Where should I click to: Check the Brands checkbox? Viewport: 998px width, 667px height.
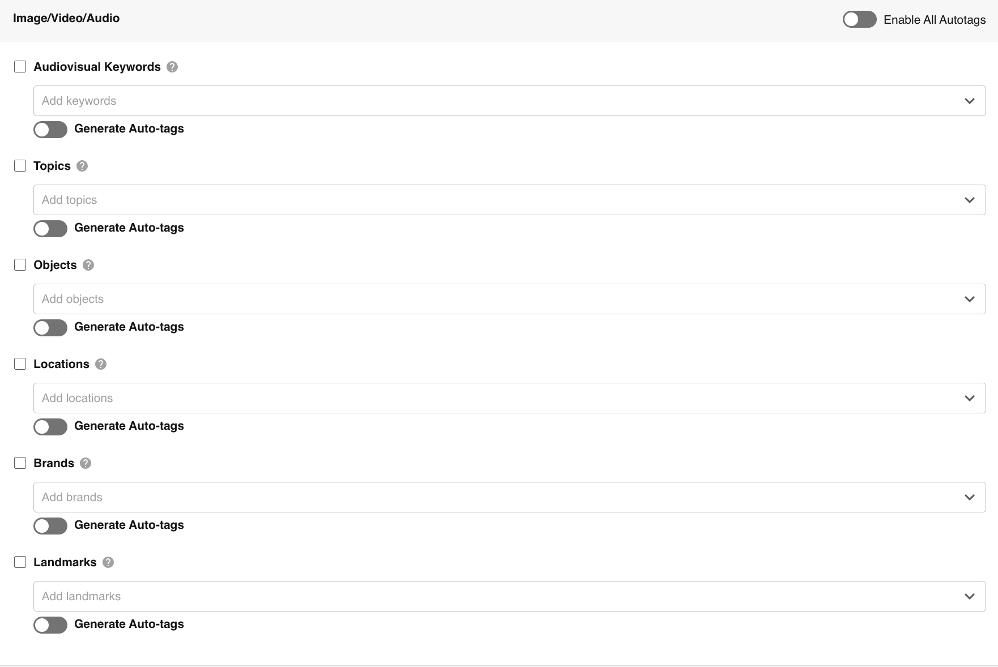click(x=20, y=463)
